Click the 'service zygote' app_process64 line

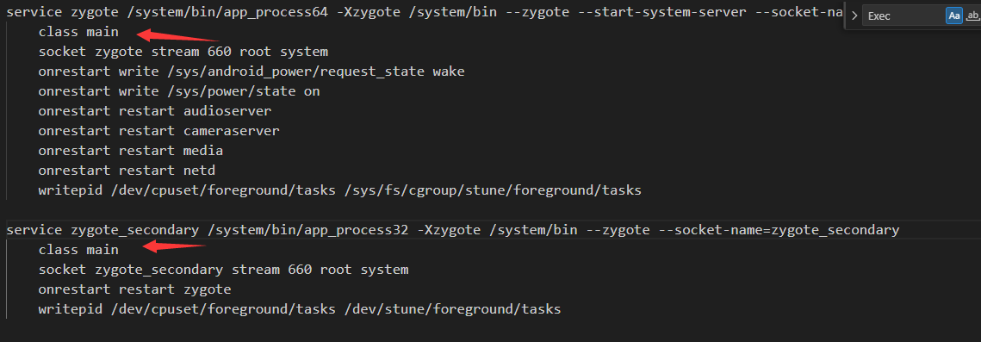click(x=423, y=12)
